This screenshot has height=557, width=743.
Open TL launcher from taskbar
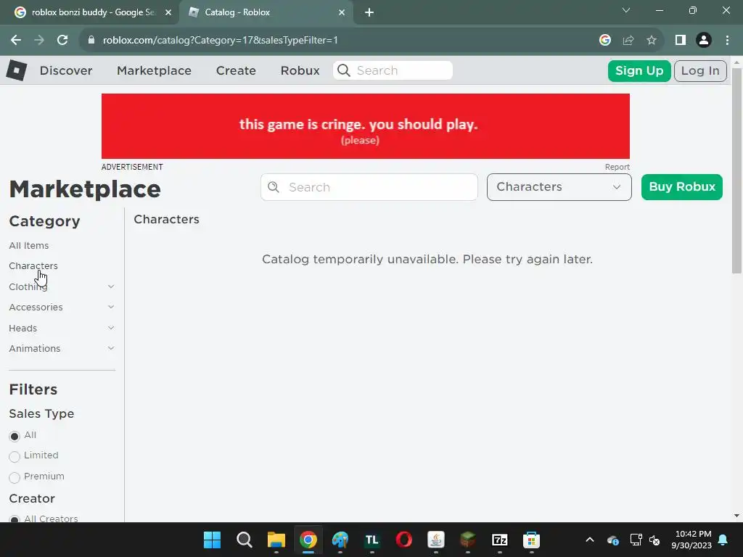pyautogui.click(x=372, y=540)
